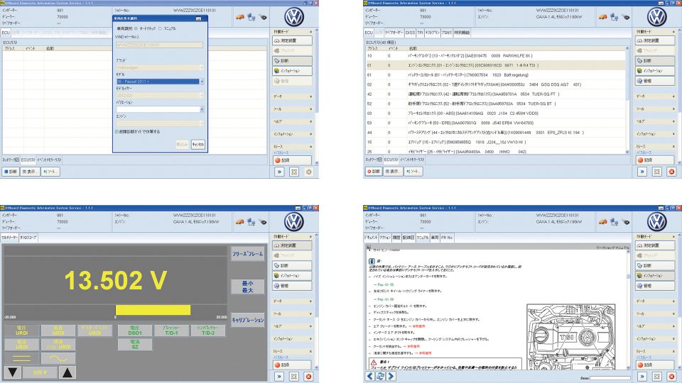This screenshot has width=682, height=383.
Task: Click the キャンセル button in the dialog
Action: [197, 144]
